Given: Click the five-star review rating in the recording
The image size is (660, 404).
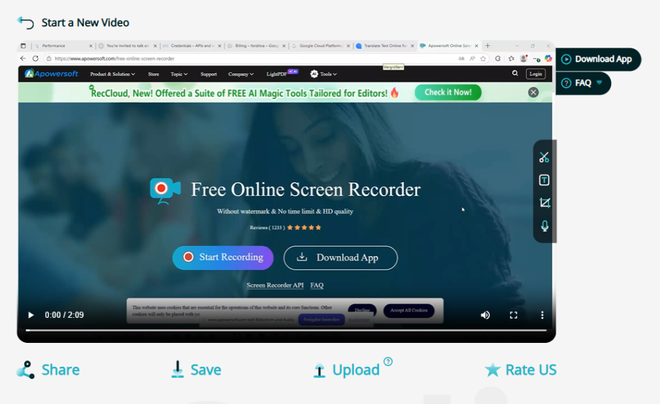Looking at the screenshot, I should coord(304,228).
